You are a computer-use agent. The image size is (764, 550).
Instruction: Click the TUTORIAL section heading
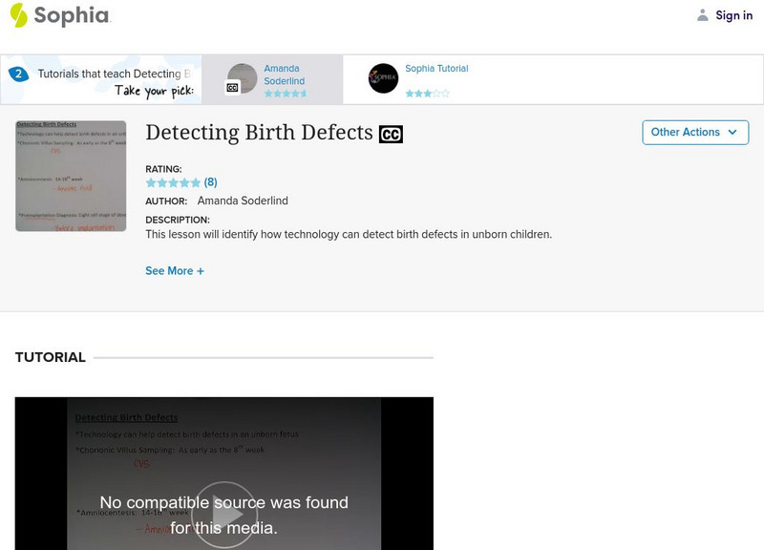pos(51,357)
